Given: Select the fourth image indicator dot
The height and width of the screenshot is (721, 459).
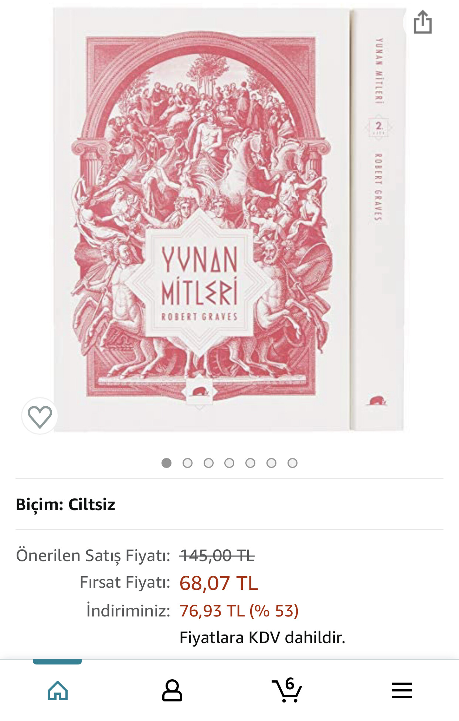Looking at the screenshot, I should pos(229,463).
